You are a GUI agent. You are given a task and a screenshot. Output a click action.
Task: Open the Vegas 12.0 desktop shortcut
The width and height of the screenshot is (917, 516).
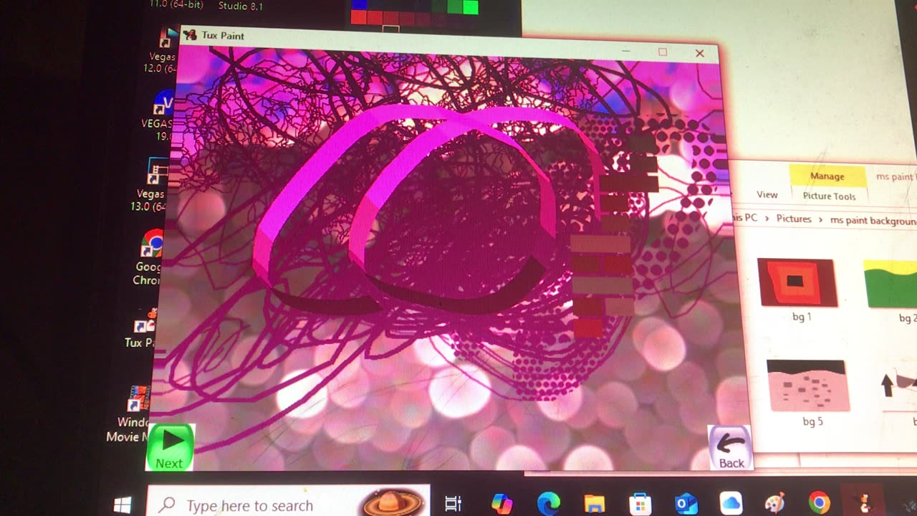click(162, 52)
